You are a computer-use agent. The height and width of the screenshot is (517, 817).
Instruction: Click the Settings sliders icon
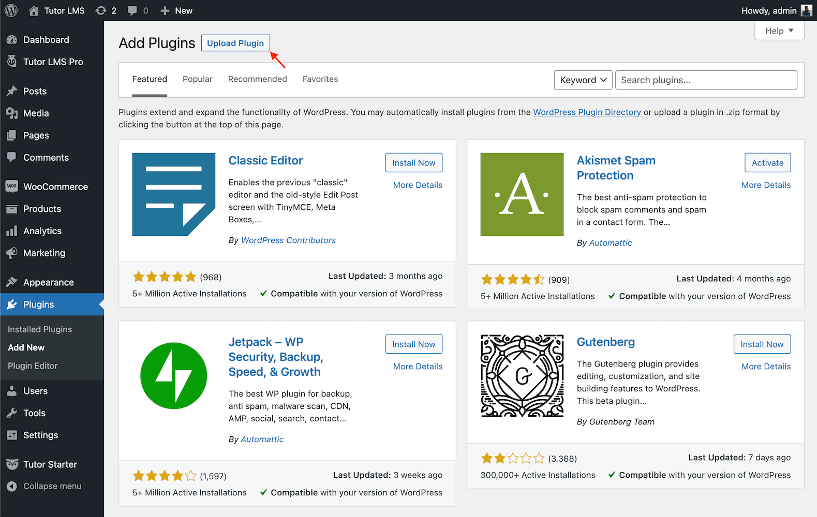pos(12,435)
